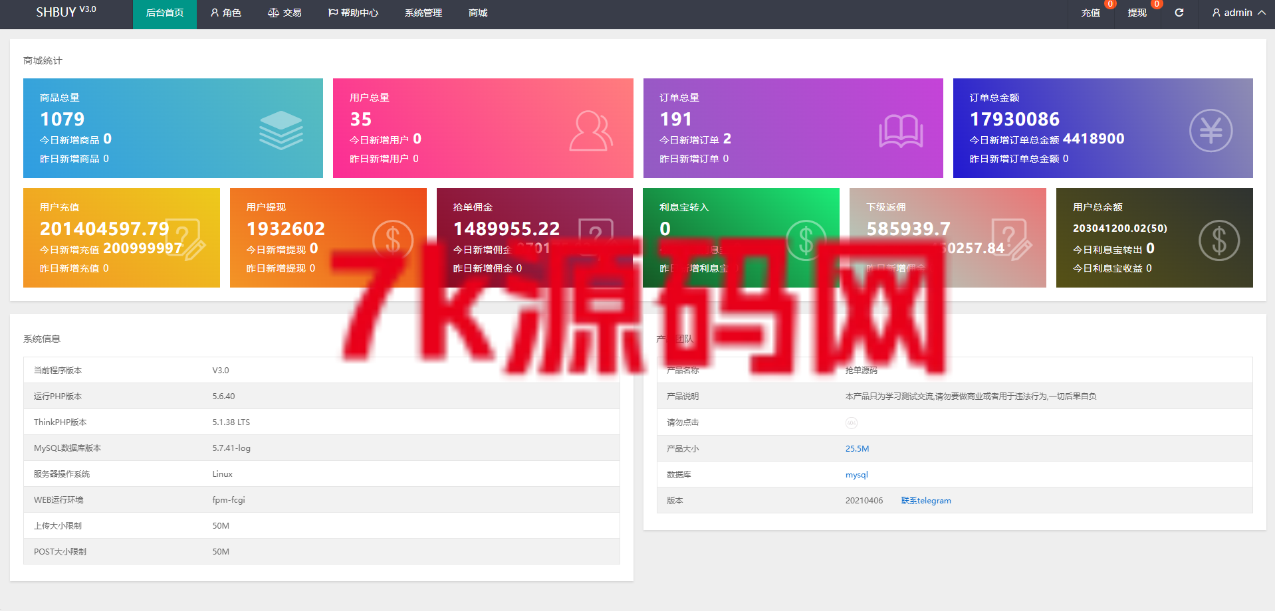
Task: Open the 后台首页 tab
Action: [165, 13]
